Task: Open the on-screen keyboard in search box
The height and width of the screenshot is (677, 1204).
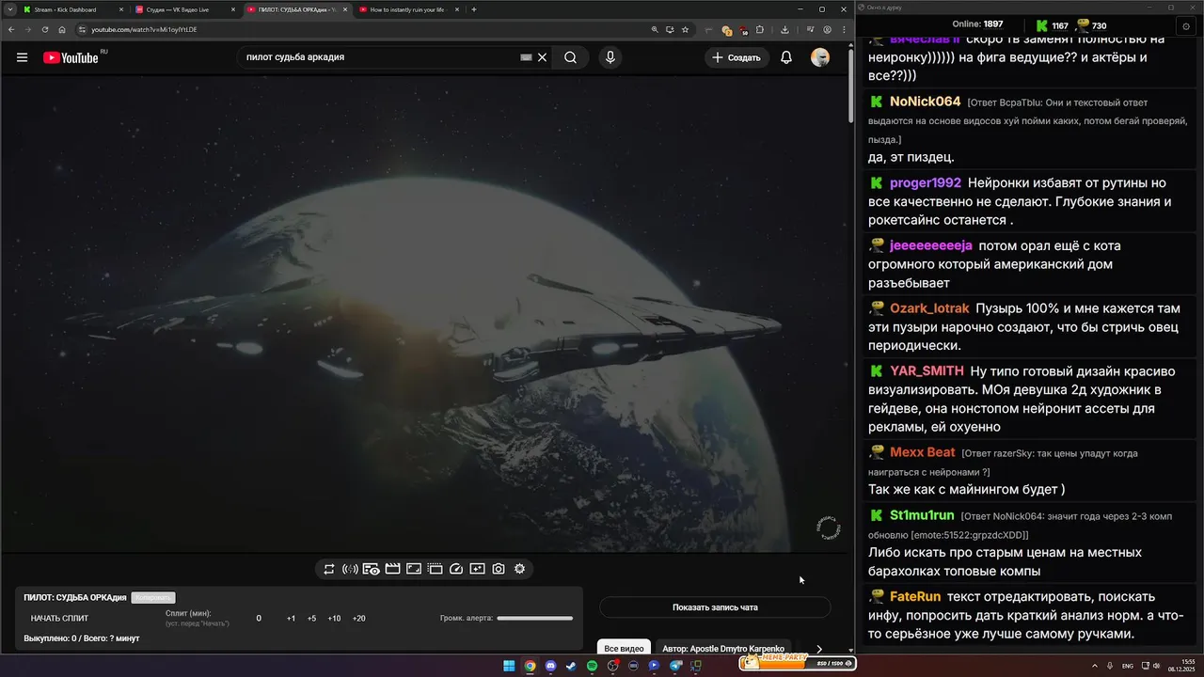Action: (527, 57)
